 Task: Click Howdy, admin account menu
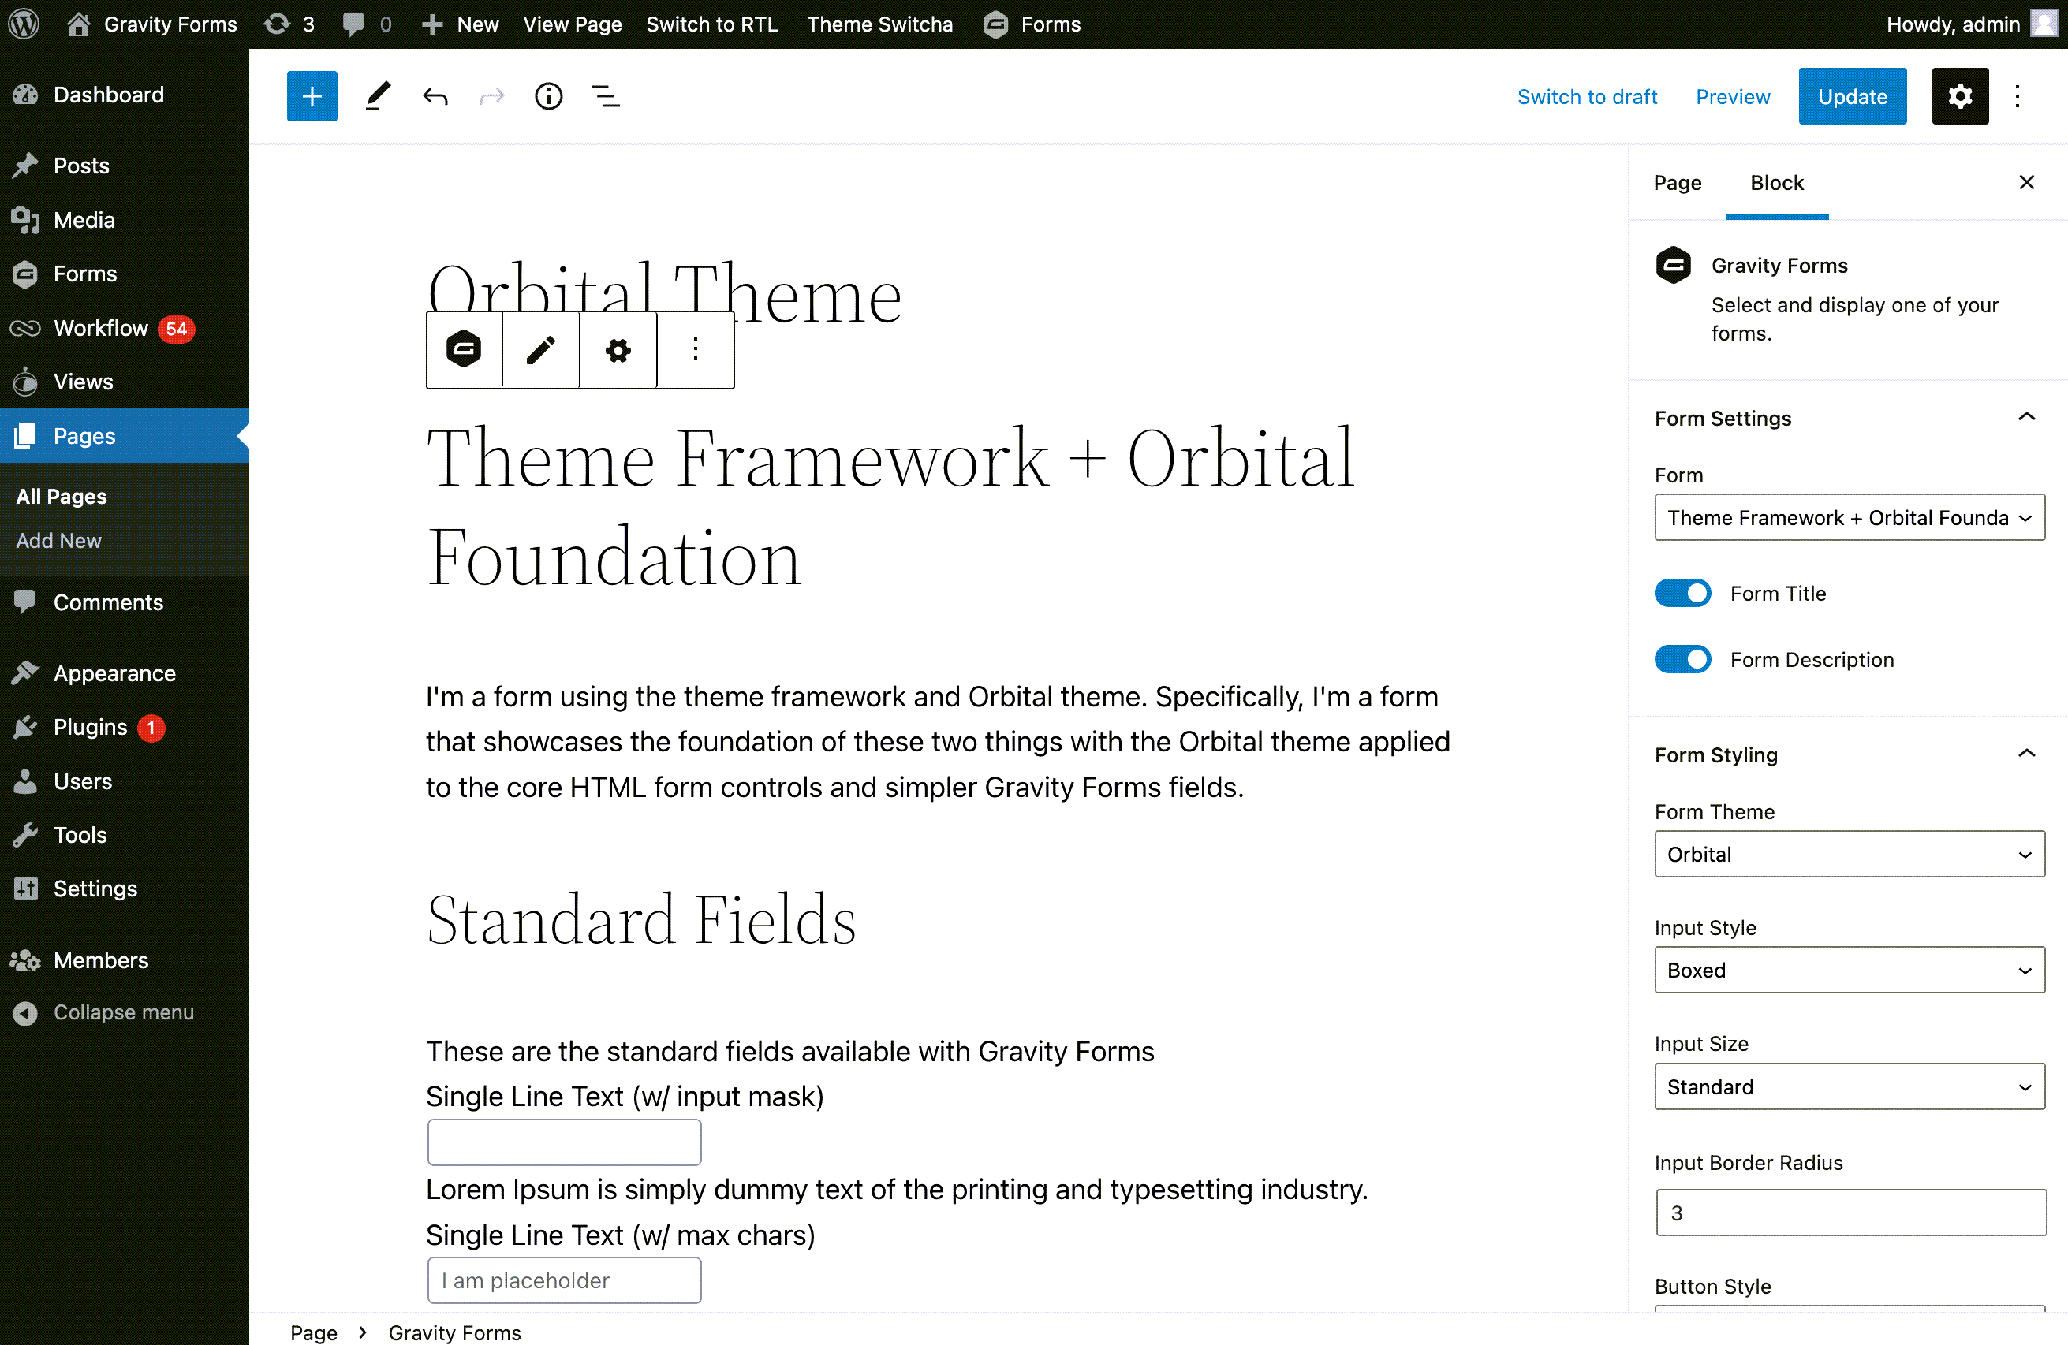tap(1971, 24)
